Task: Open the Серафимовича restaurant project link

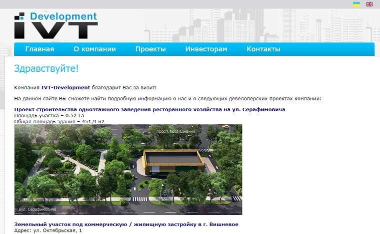Action: (x=149, y=109)
